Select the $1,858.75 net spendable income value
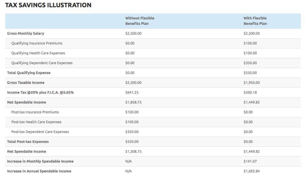This screenshot has width=305, height=175. [133, 103]
